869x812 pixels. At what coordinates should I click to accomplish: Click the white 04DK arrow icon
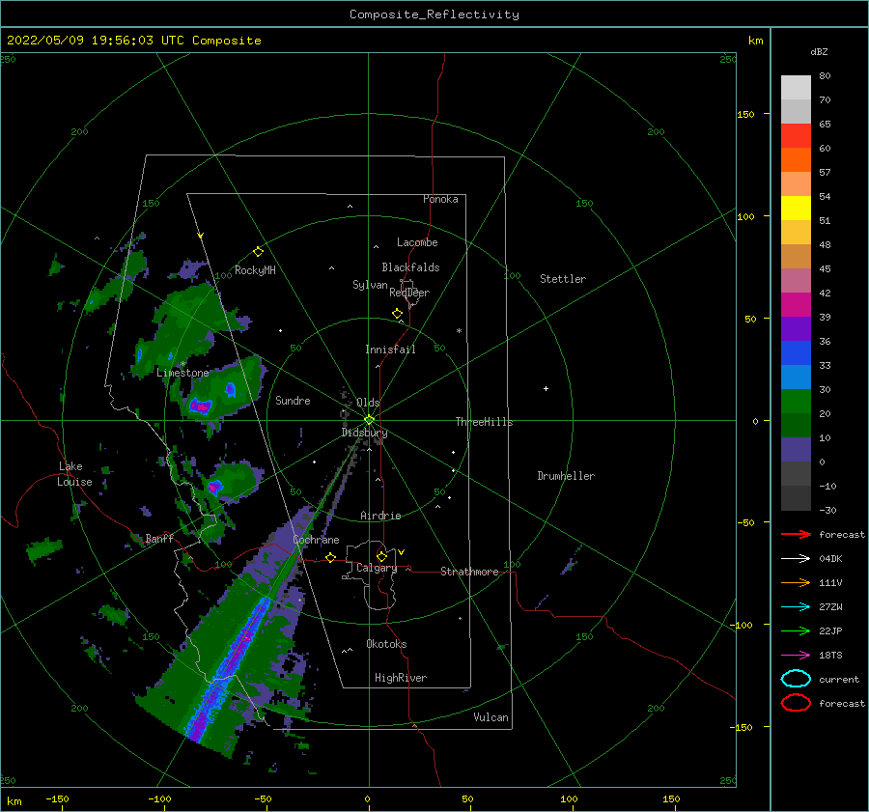796,558
